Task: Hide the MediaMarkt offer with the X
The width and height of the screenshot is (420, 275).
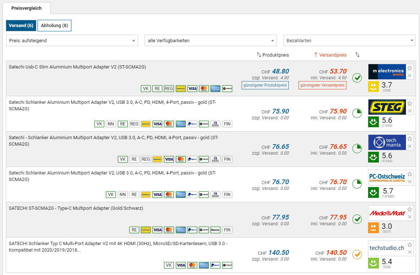Action: (410, 217)
